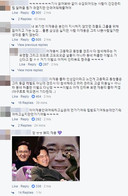Click the reply arrow icon beside 16 Replies
This screenshot has height=196, width=128.
(13, 103)
